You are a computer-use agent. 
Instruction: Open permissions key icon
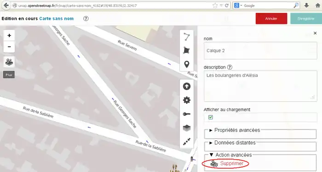tap(186, 114)
